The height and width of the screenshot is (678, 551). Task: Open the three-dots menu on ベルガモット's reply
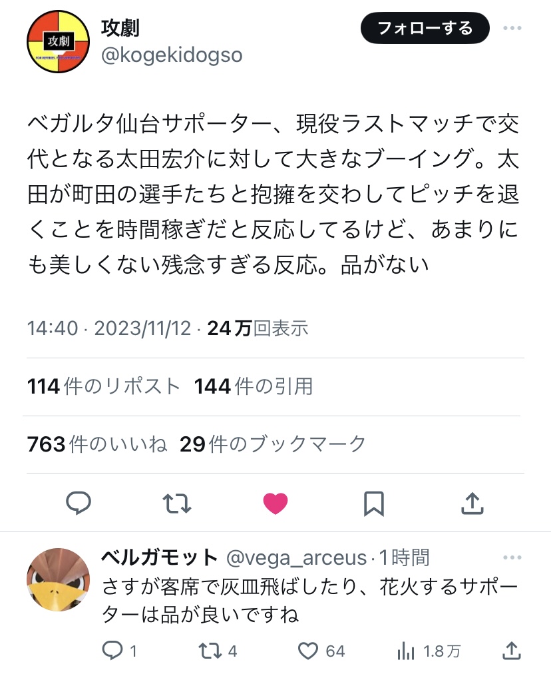pyautogui.click(x=512, y=557)
